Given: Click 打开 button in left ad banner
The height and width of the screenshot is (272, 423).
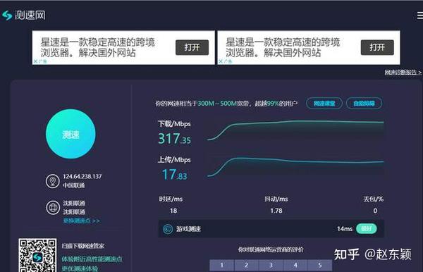Looking at the screenshot, I should coord(192,47).
